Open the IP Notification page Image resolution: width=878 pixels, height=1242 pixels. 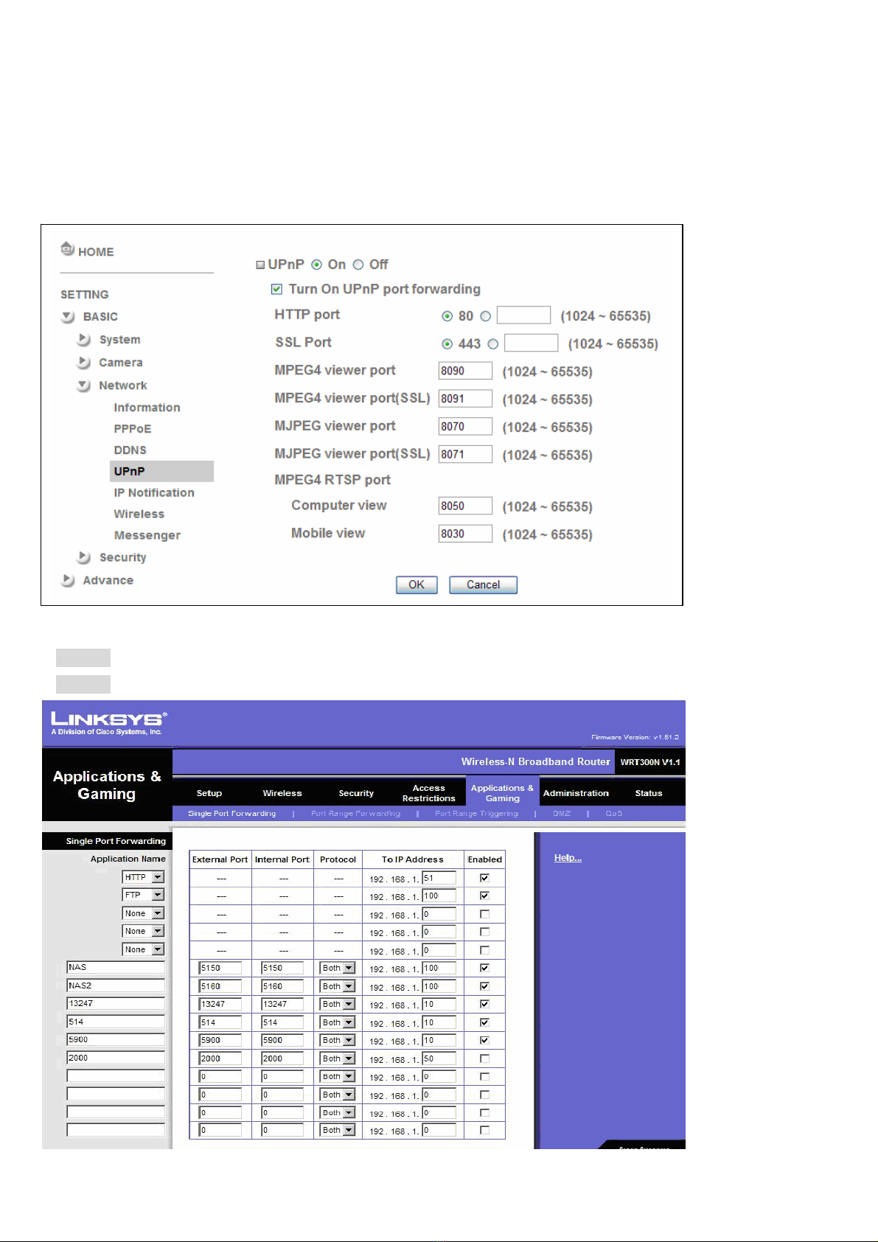coord(154,492)
